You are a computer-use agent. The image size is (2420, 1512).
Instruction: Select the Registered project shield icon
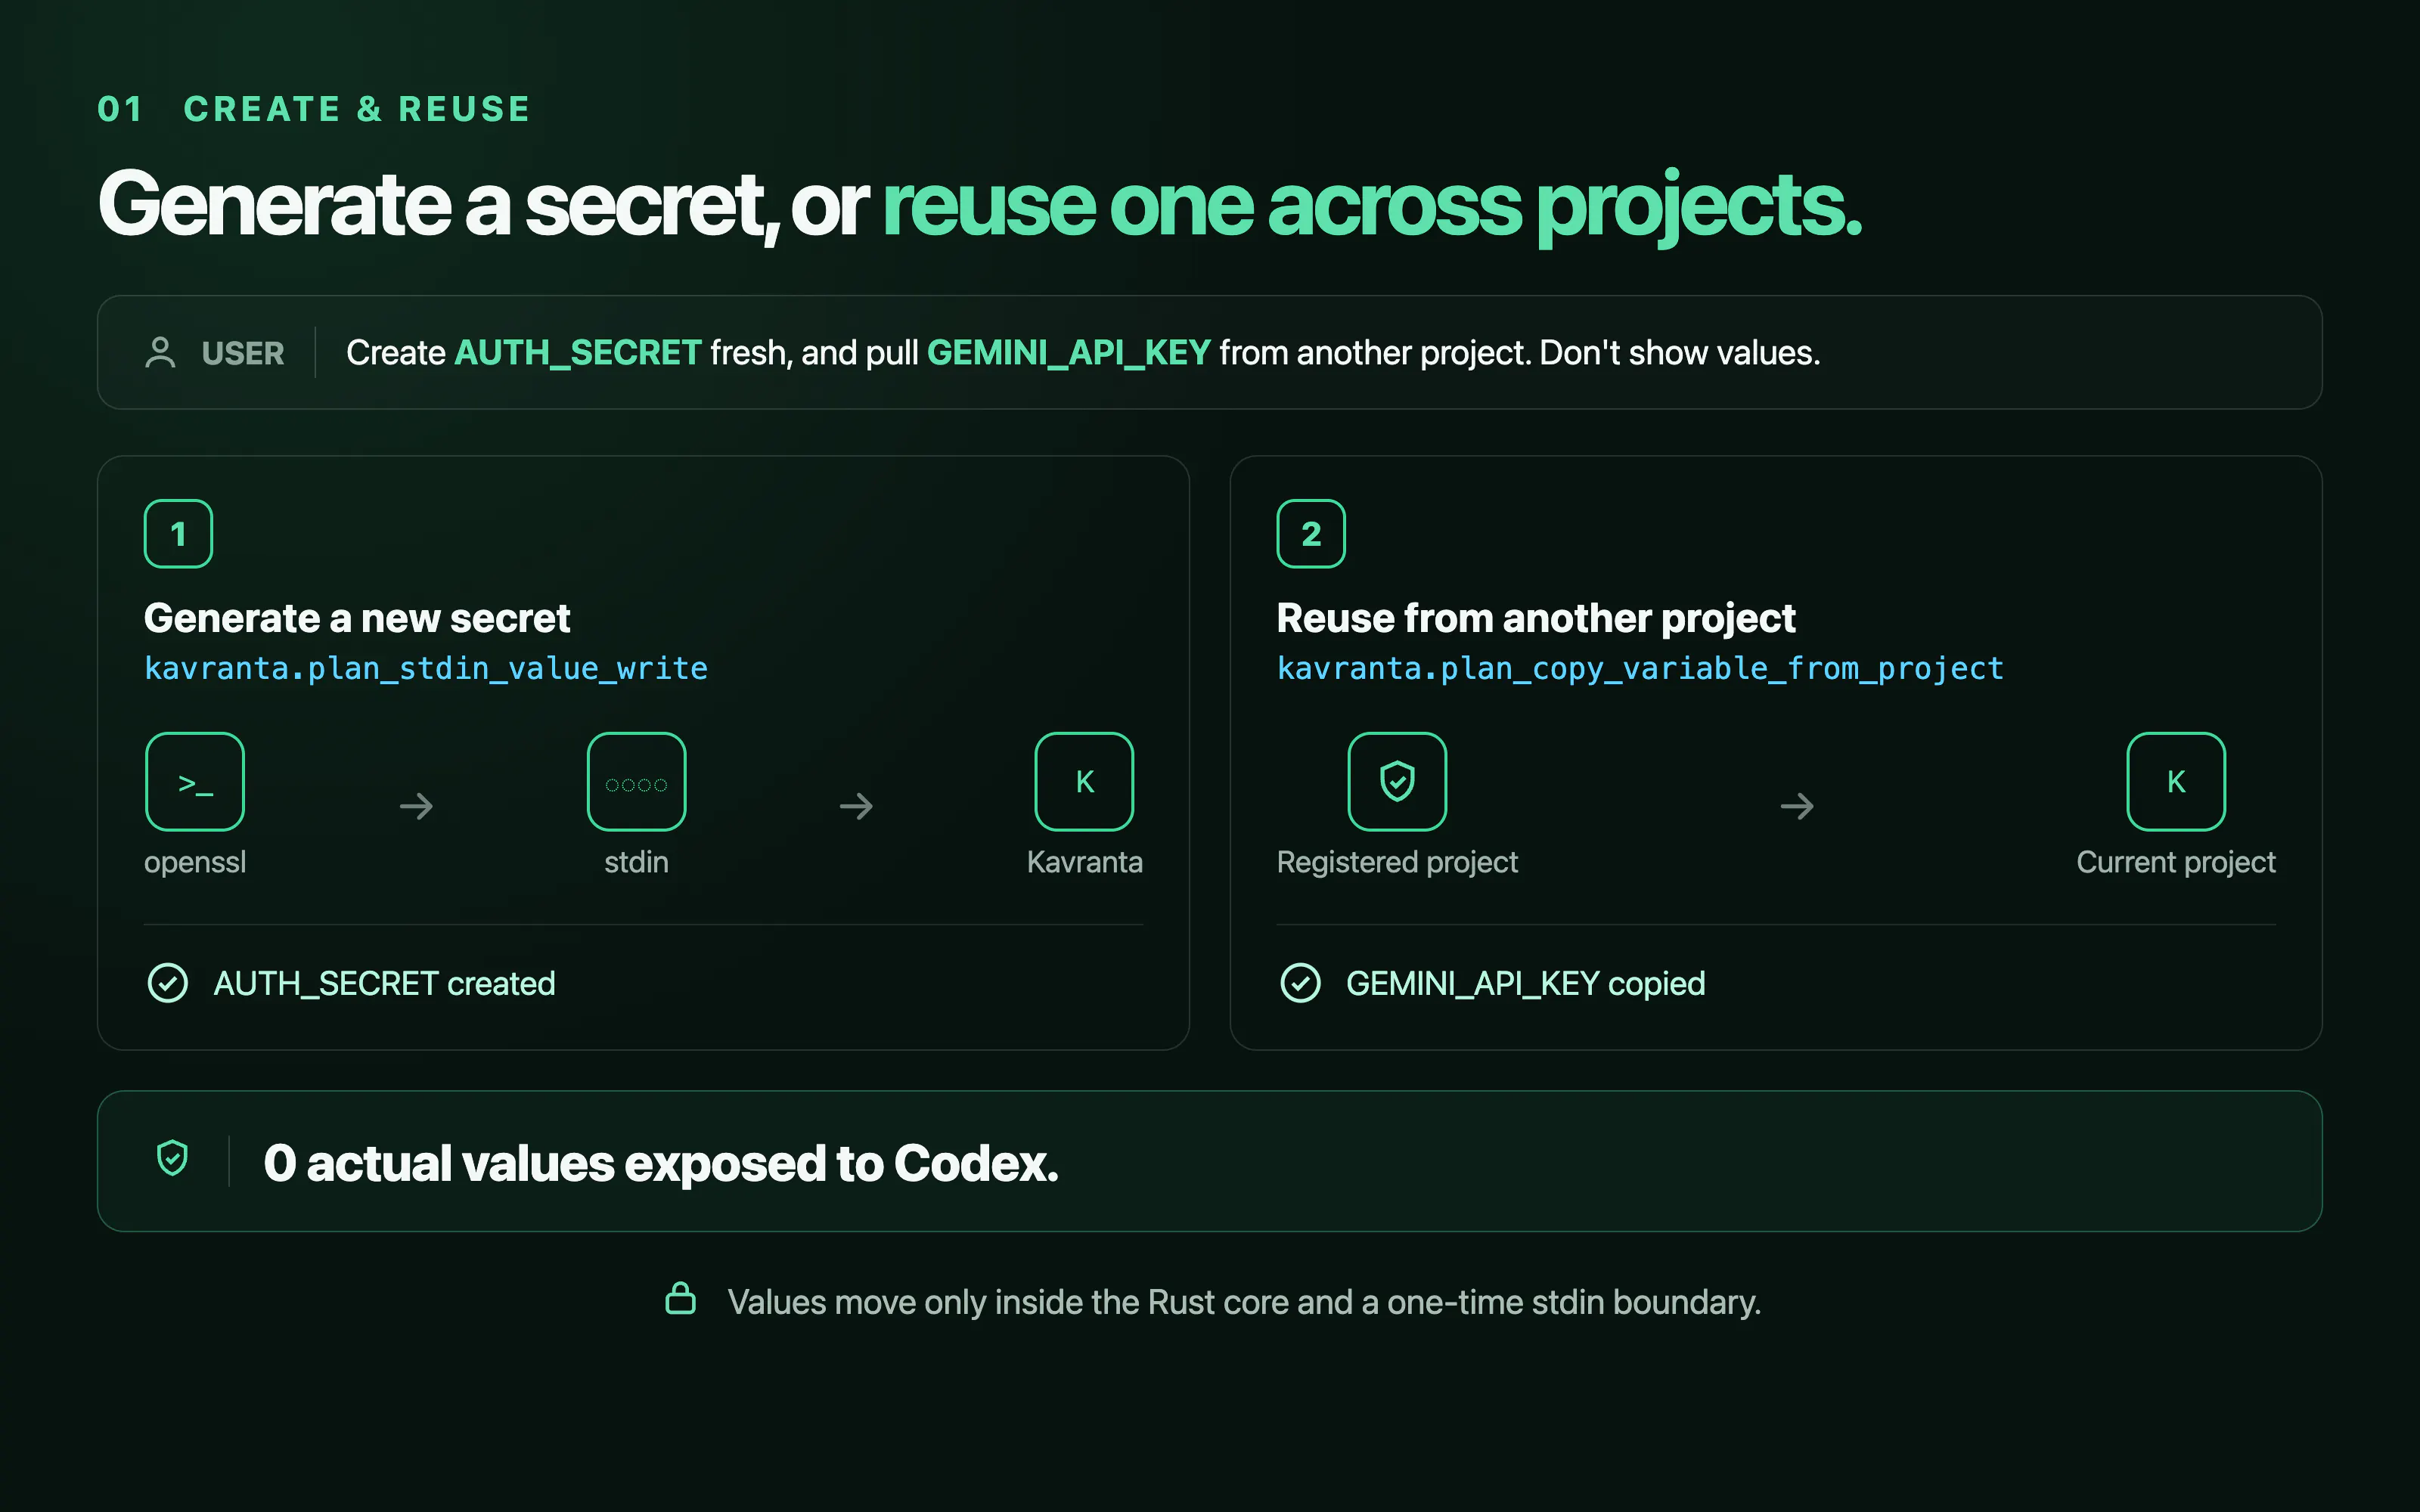[x=1397, y=782]
